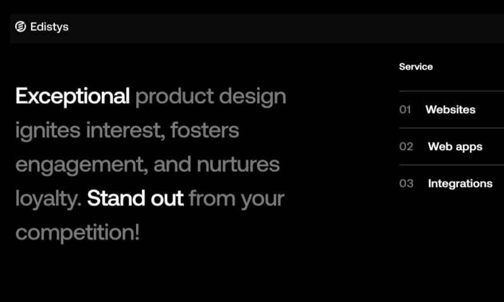Click the words from your
The width and height of the screenshot is (504, 302).
[x=236, y=199]
